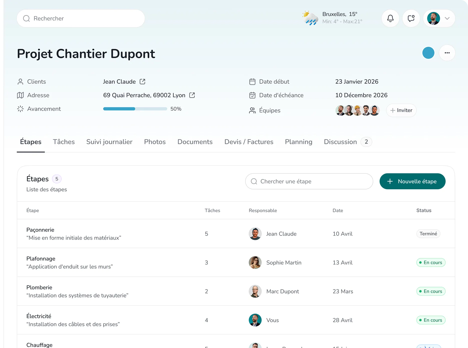
Task: Click the Jean Claude client name
Action: point(119,81)
